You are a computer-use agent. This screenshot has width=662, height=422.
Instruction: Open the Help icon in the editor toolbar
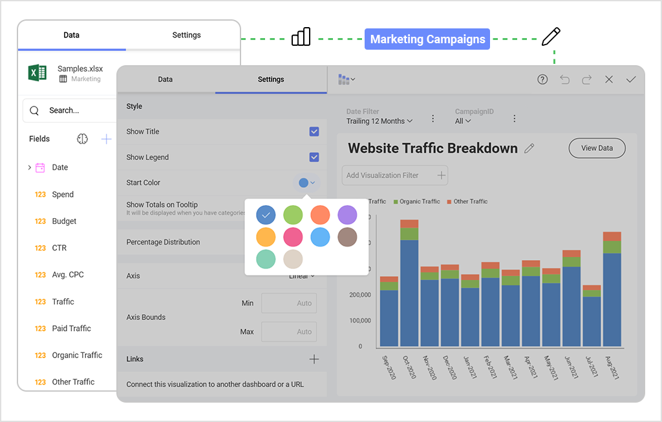542,79
